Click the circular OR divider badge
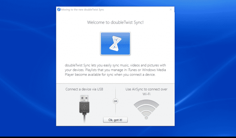This screenshot has height=138, width=236. pyautogui.click(x=115, y=101)
